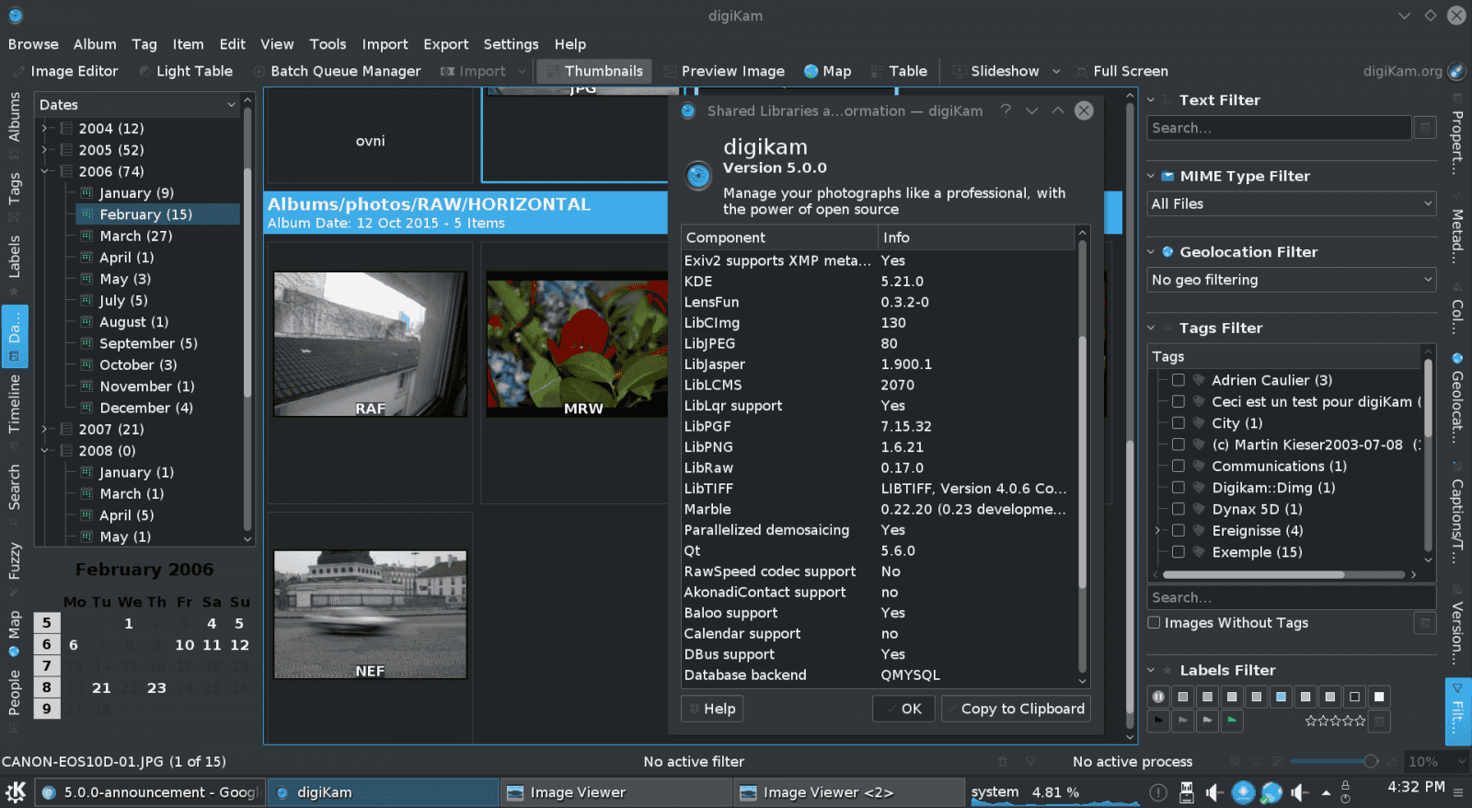The width and height of the screenshot is (1472, 808).
Task: Filter by the green accepted flag
Action: tap(1232, 721)
